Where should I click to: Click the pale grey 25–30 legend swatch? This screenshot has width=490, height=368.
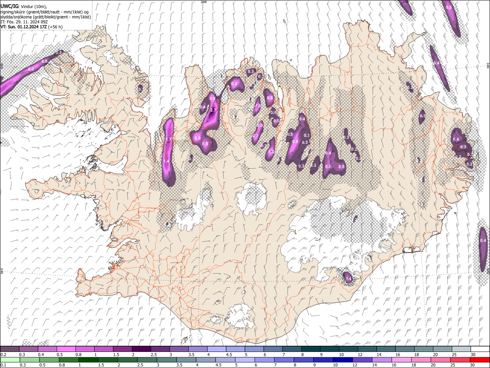(x=461, y=349)
